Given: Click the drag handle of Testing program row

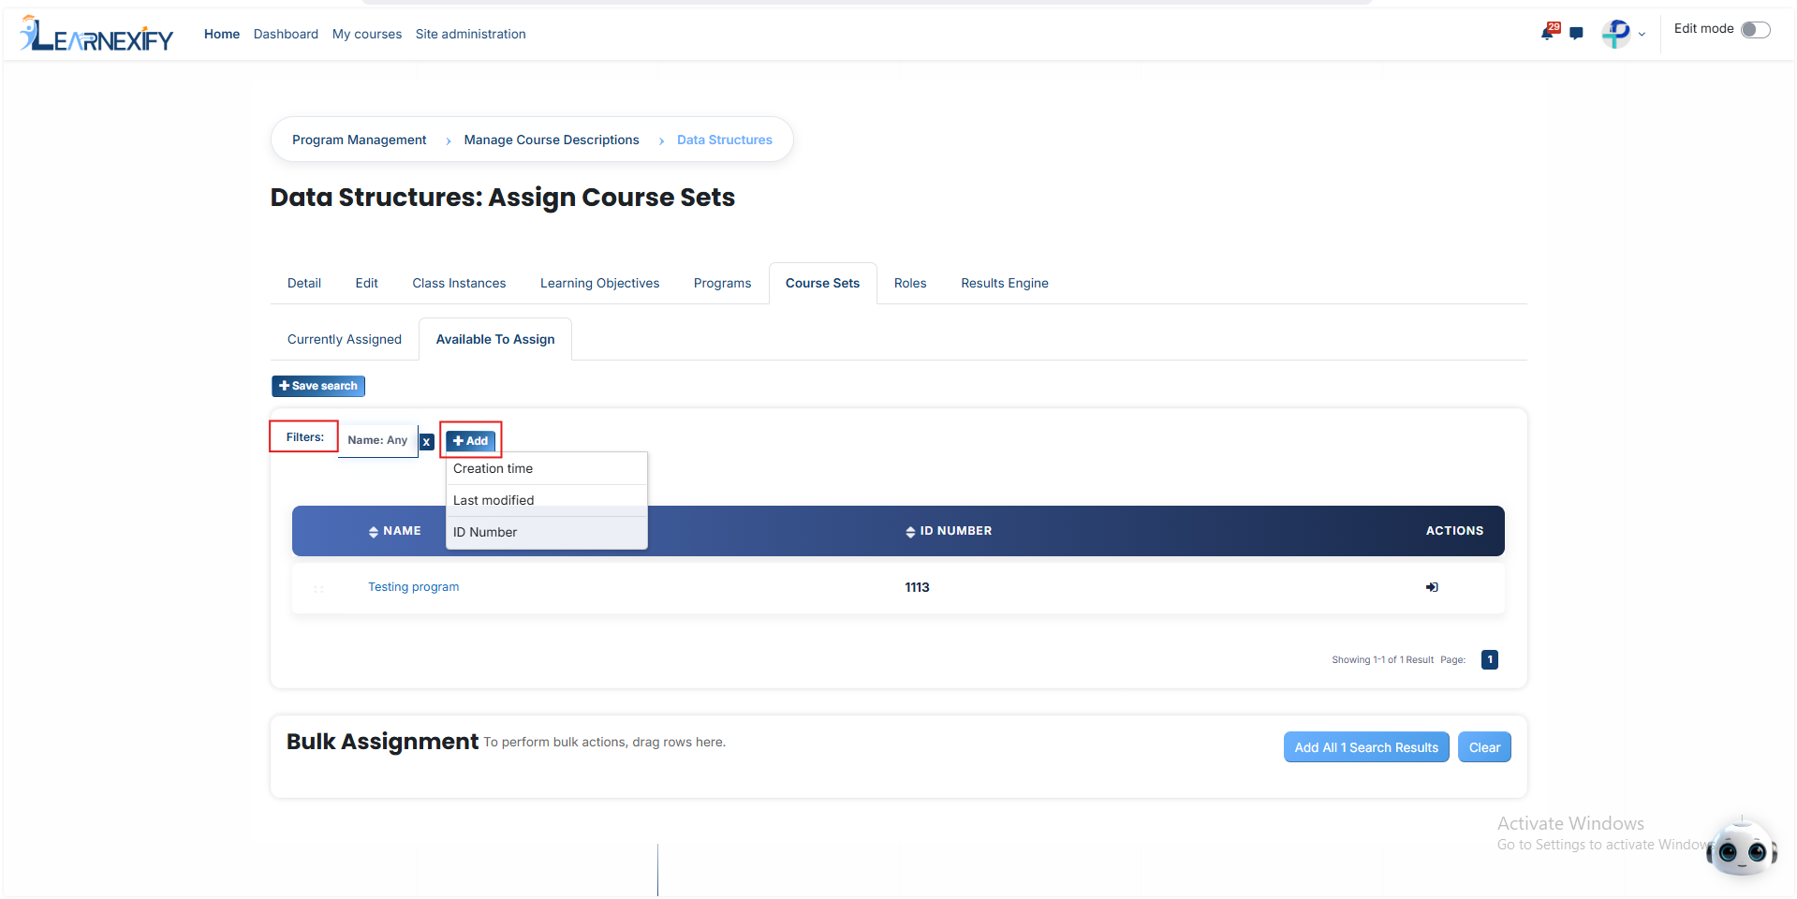Looking at the screenshot, I should pyautogui.click(x=318, y=589).
